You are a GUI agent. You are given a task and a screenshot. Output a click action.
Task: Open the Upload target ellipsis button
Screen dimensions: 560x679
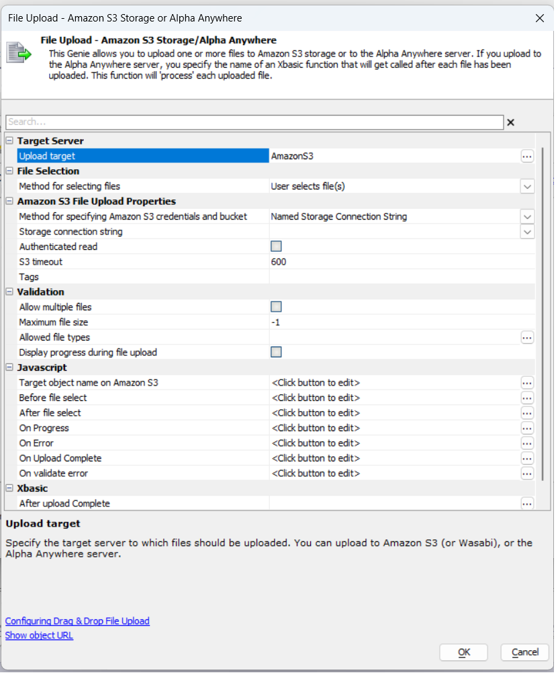point(527,156)
